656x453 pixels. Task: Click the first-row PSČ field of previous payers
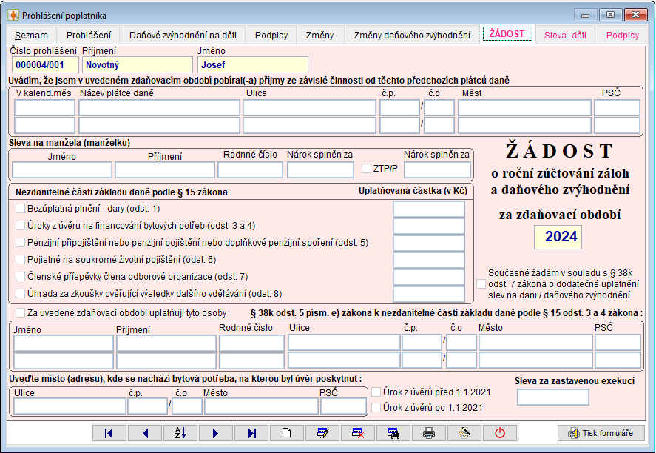(x=617, y=107)
